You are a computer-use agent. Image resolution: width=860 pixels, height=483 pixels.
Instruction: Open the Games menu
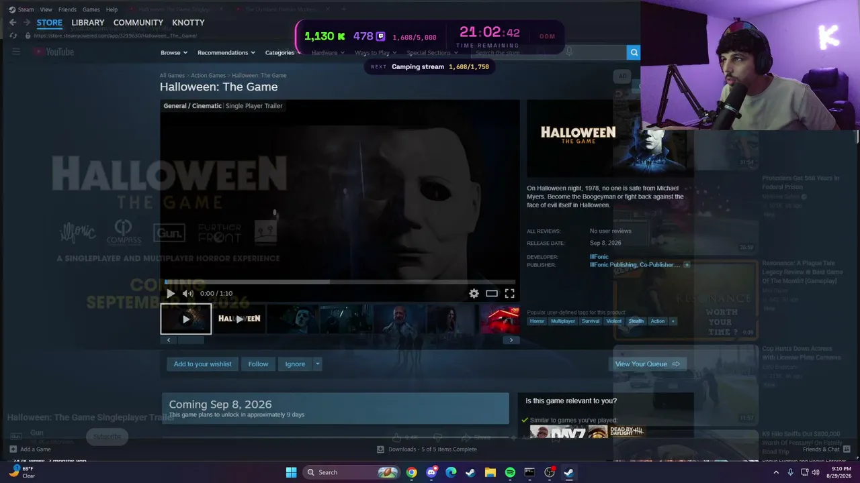tap(91, 9)
